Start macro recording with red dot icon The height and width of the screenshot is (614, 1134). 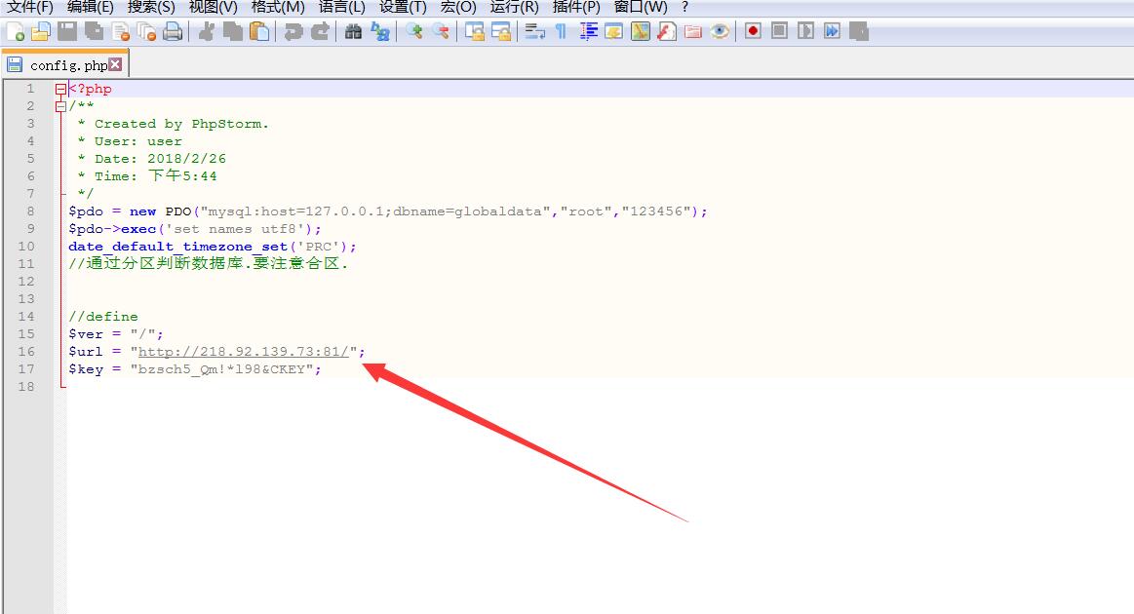[x=753, y=31]
